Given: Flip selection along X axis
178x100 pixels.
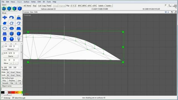Looking at the screenshot, I should pos(71,6).
